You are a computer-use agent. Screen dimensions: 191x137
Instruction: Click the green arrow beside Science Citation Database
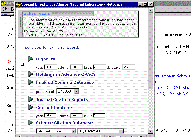tap(31, 123)
